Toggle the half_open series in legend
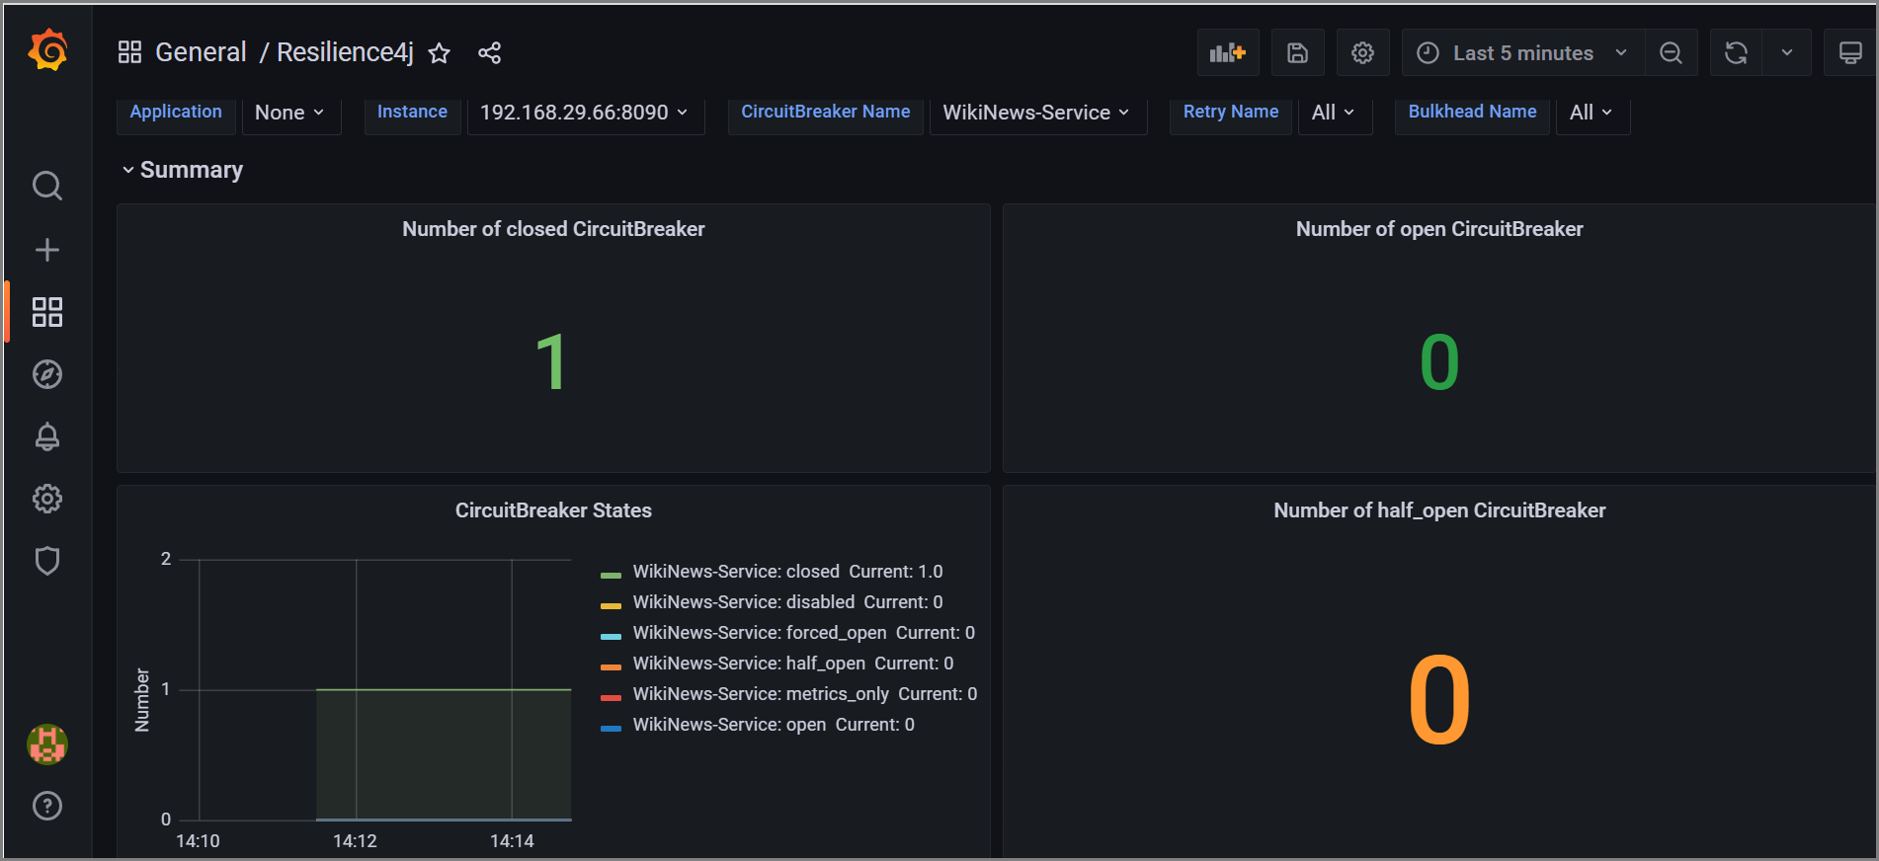Screen dimensions: 1879x861 pos(748,664)
